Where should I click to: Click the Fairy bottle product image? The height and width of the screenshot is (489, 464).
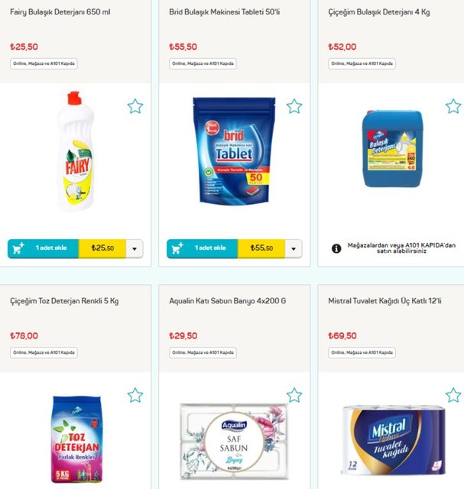coord(75,151)
